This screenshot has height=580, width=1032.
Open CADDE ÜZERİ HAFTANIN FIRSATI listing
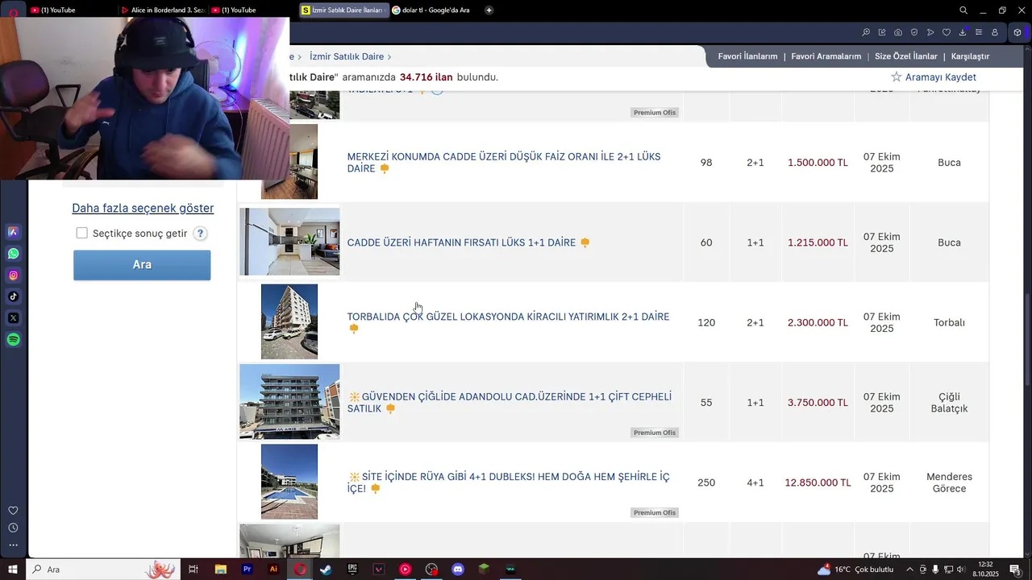point(461,242)
